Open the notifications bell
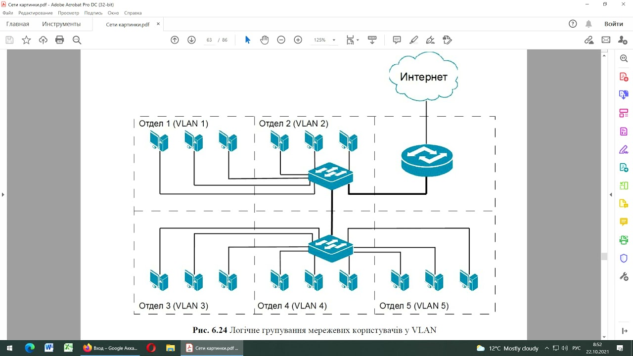Image resolution: width=633 pixels, height=356 pixels. coord(588,24)
